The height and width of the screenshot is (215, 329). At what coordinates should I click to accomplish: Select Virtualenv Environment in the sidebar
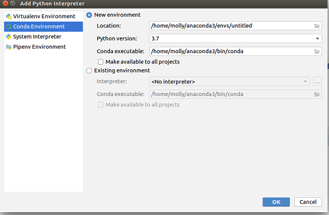point(44,17)
